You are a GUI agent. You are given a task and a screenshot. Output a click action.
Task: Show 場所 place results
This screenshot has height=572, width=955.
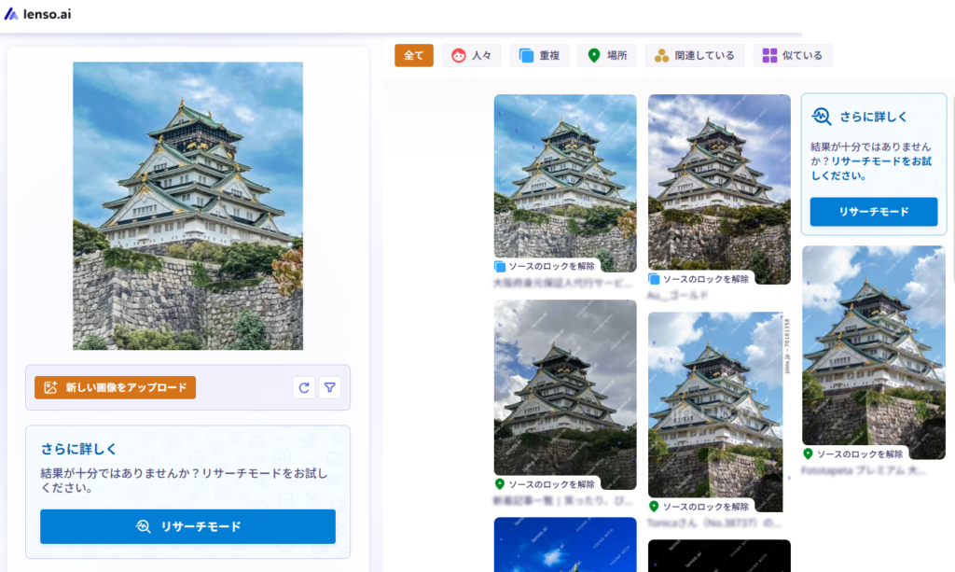[606, 56]
